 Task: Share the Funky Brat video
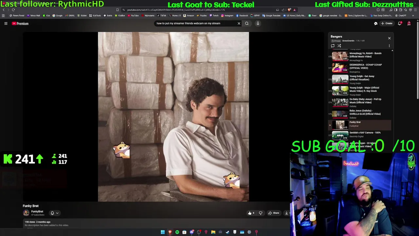click(x=274, y=213)
